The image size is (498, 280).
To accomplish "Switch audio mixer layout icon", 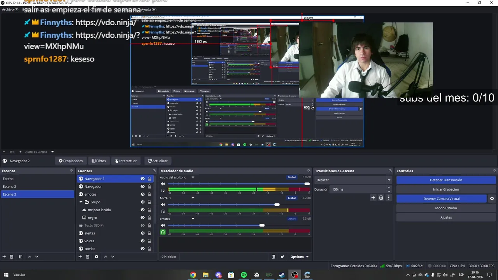I will click(x=273, y=257).
